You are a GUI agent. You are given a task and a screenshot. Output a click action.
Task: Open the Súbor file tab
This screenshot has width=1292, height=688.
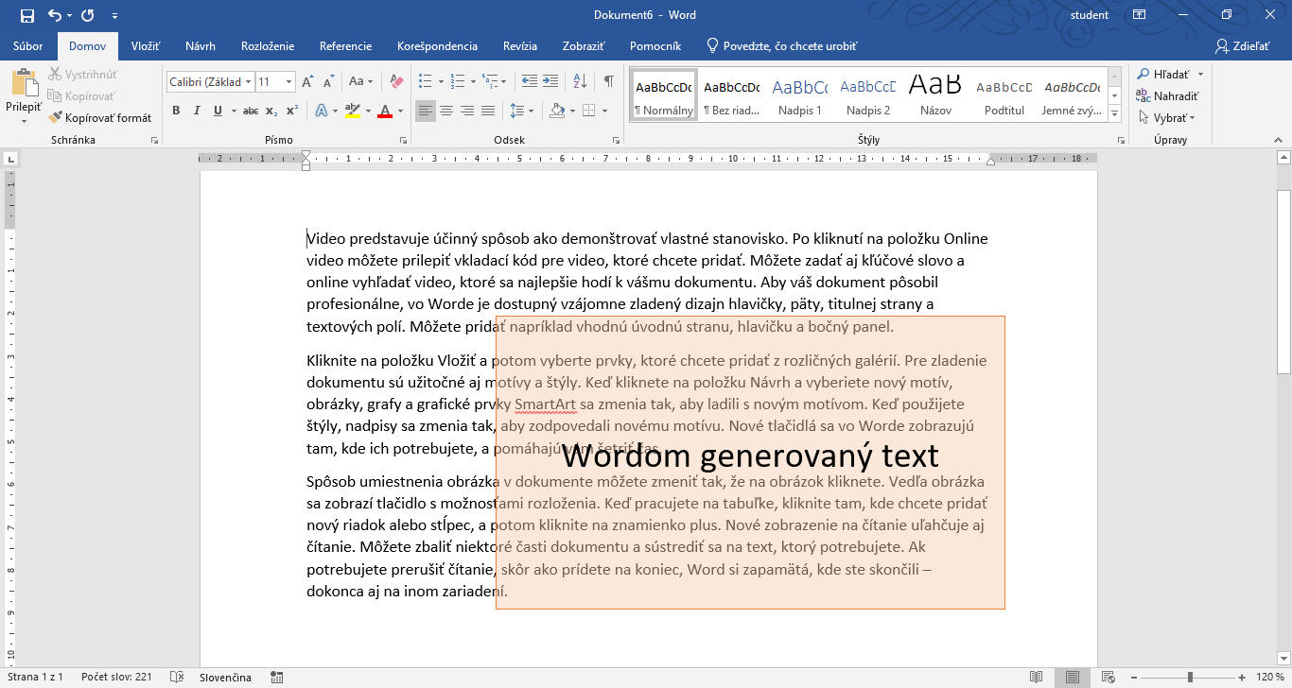point(28,46)
